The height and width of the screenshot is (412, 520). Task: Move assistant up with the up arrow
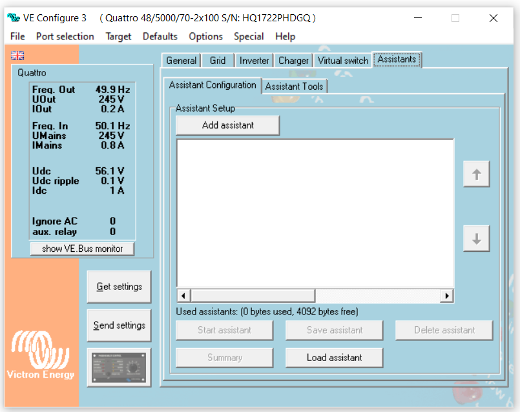coord(477,174)
